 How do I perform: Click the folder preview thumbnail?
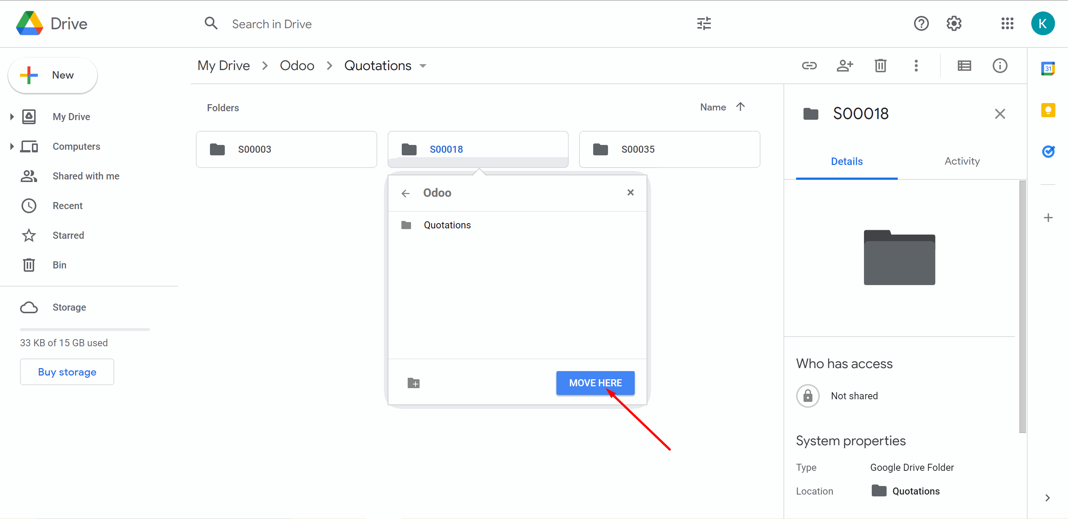(x=899, y=257)
